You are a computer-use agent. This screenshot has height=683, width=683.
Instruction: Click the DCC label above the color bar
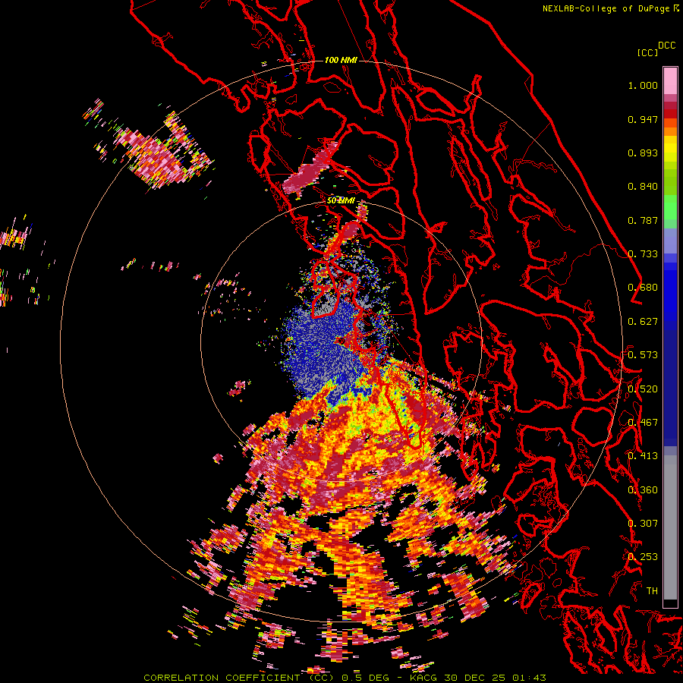pyautogui.click(x=666, y=46)
